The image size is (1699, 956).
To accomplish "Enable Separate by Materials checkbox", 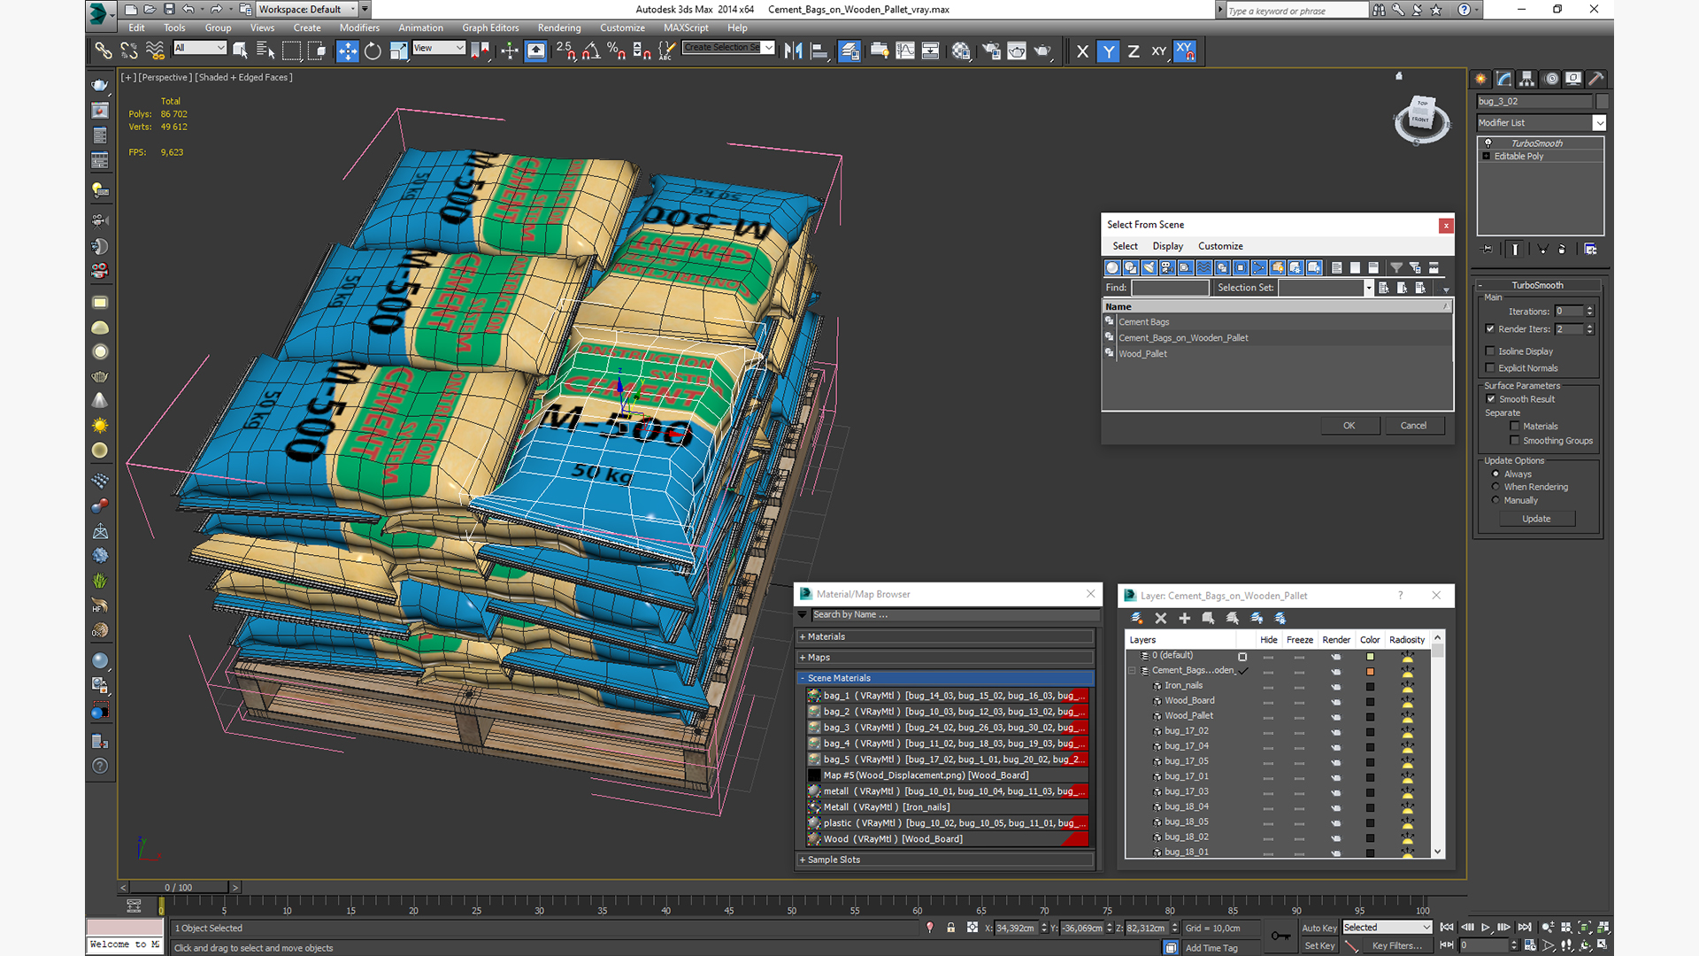I will coord(1515,427).
